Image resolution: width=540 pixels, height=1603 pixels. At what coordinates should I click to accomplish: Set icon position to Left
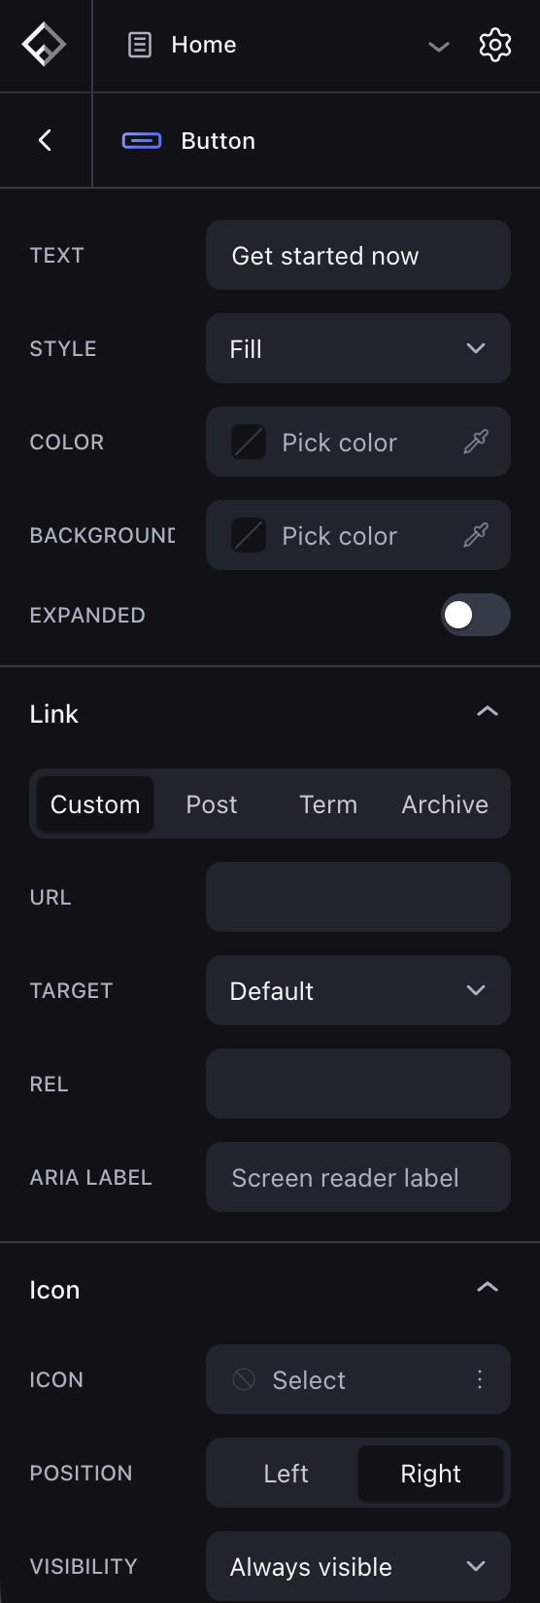click(286, 1473)
